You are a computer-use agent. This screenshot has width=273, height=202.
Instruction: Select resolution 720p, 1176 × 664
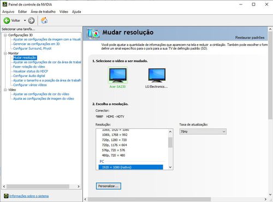114,145
